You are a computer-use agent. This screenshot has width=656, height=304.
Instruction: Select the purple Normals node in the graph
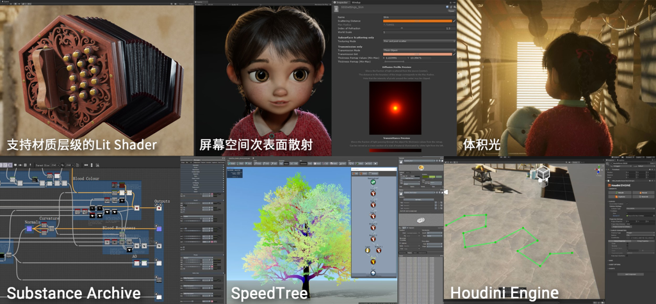(29, 228)
